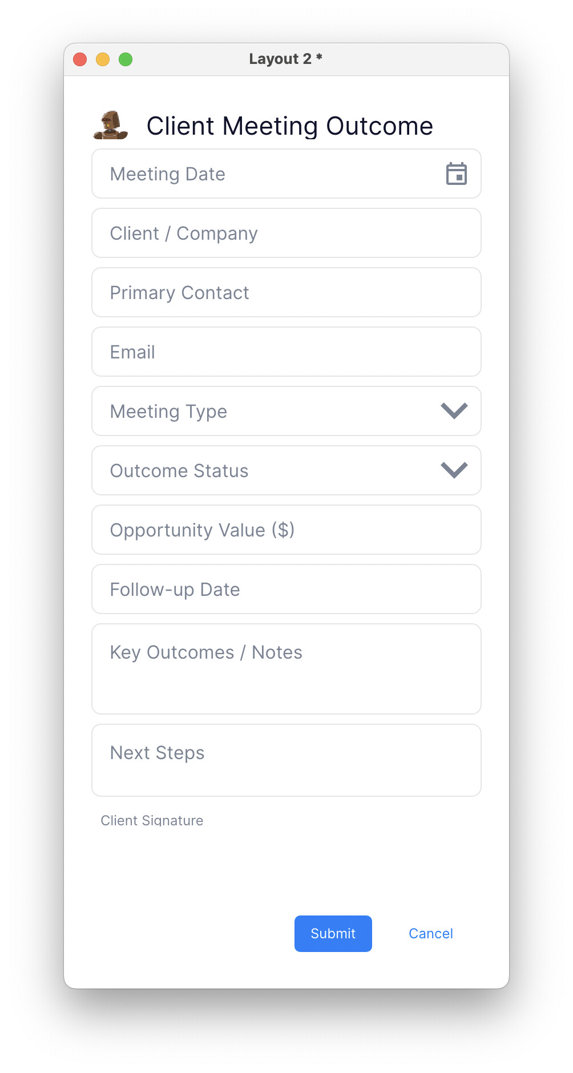Click the Meeting Date field
Screen dimensions: 573x1073
tap(268, 174)
